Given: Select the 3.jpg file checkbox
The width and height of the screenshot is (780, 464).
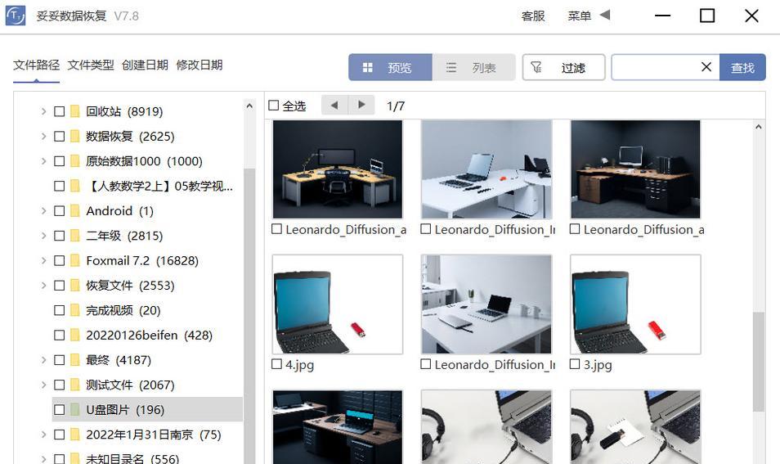Looking at the screenshot, I should point(575,364).
